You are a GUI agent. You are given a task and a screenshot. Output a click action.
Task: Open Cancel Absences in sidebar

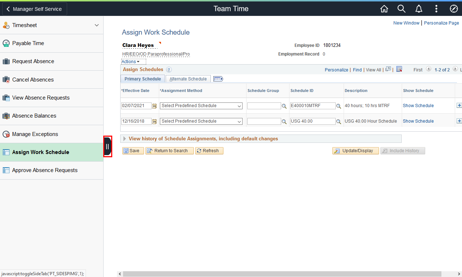52,80
